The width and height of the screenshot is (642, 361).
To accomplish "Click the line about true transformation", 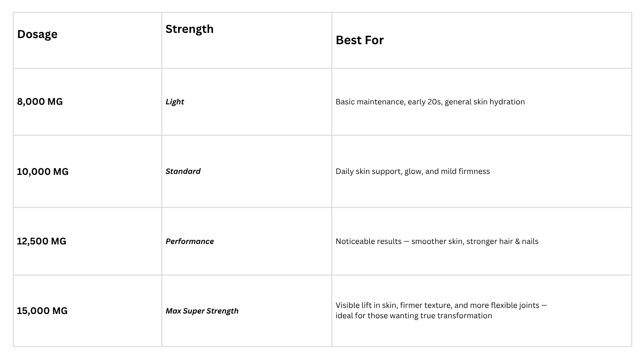I will (414, 316).
